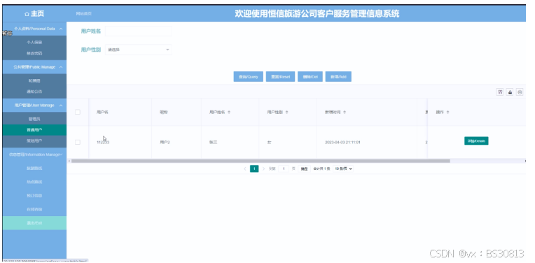Open 管理员 under User Manage
Viewport: 535px width, 263px height.
(x=34, y=119)
